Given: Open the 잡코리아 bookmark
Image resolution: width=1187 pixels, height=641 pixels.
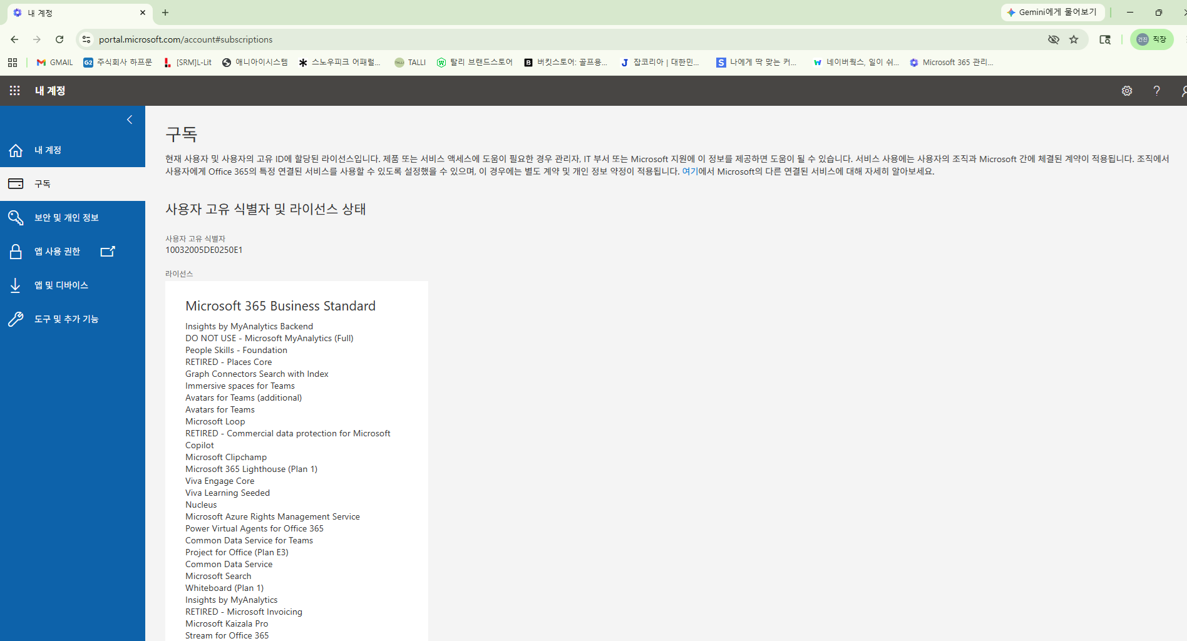Looking at the screenshot, I should 660,63.
